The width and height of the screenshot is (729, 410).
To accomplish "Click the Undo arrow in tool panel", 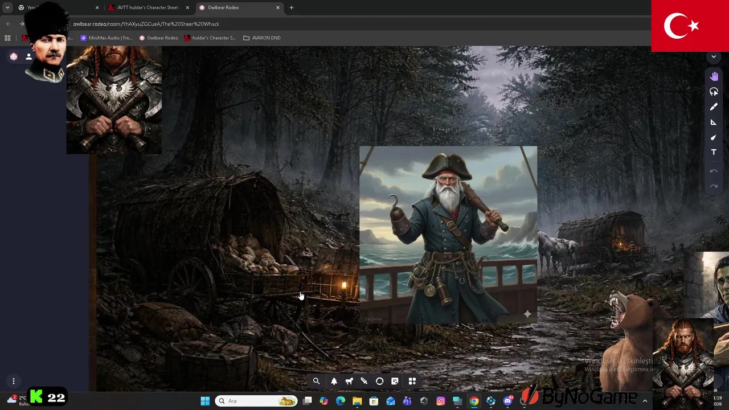I will 714,171.
